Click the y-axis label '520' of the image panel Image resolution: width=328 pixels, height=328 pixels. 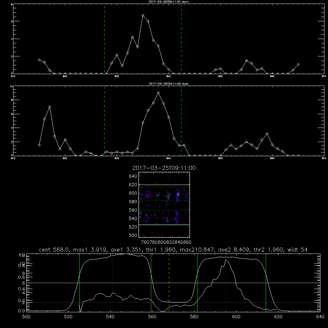point(133,227)
